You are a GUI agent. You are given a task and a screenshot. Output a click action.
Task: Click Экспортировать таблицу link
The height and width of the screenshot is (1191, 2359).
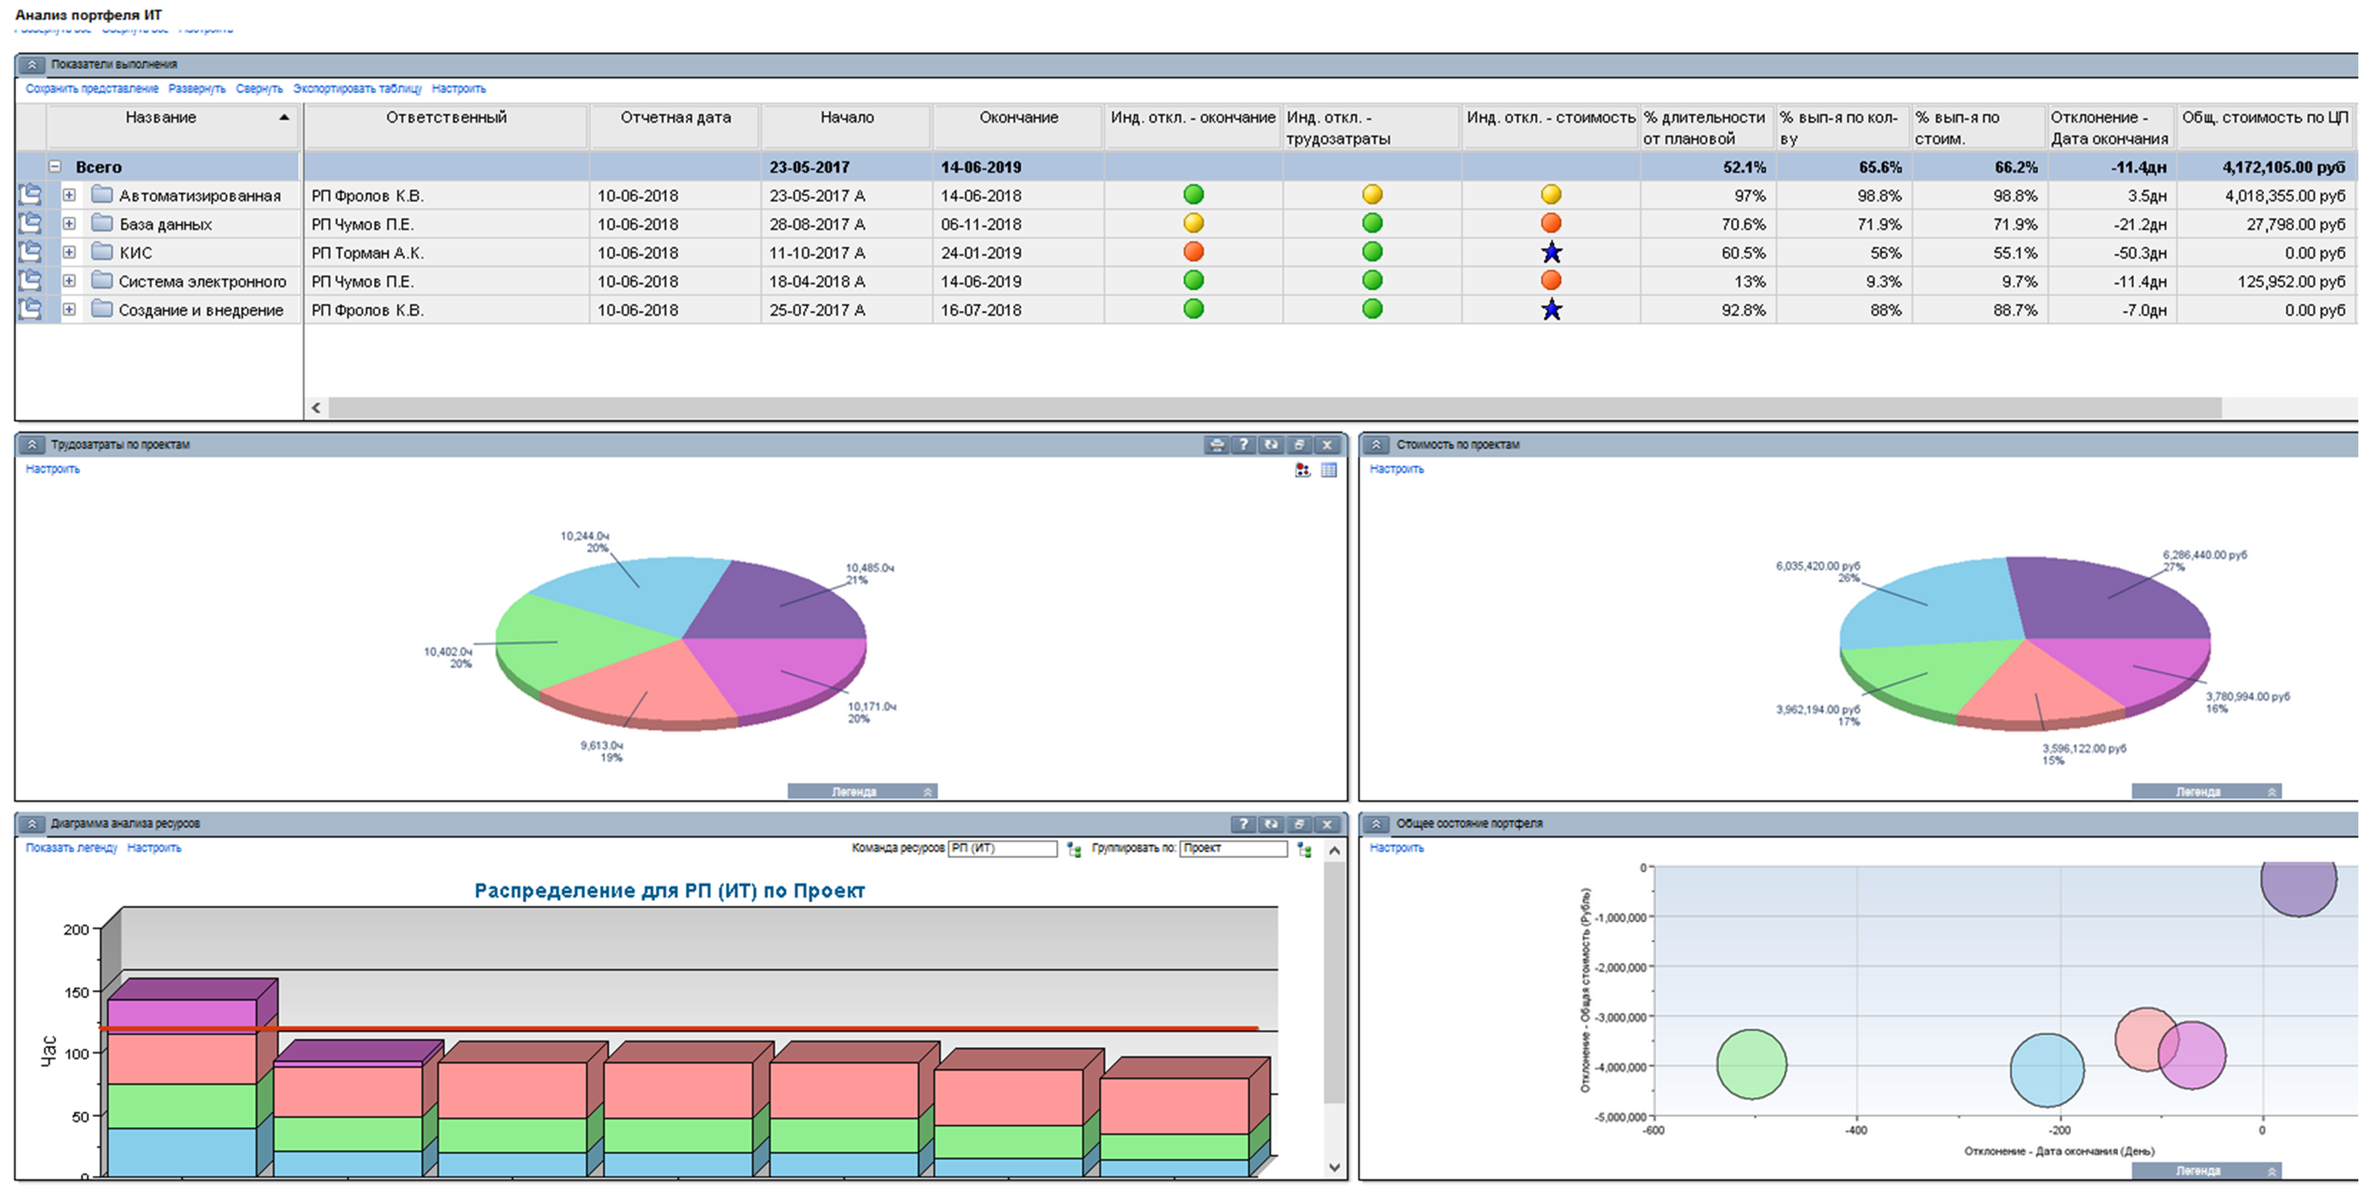tap(357, 89)
